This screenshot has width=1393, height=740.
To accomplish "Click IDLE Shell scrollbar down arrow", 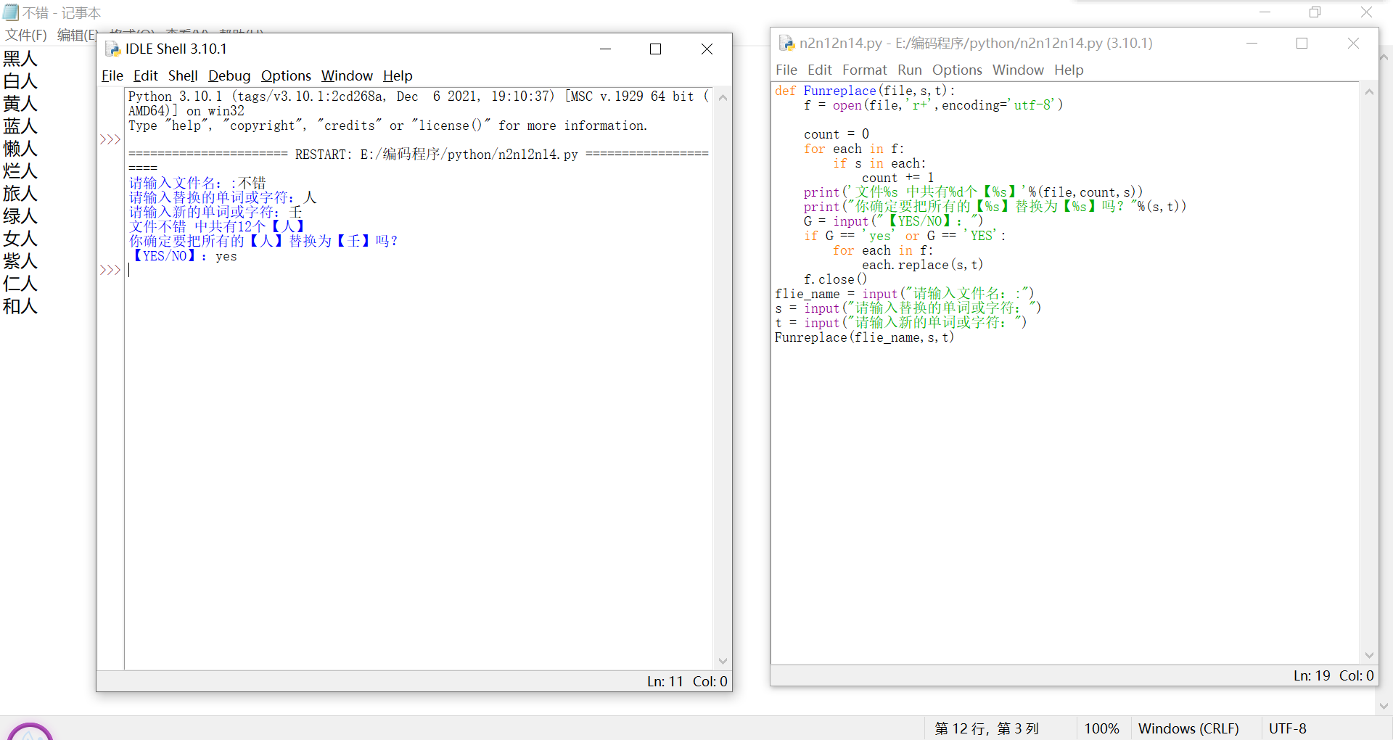I will 723,661.
